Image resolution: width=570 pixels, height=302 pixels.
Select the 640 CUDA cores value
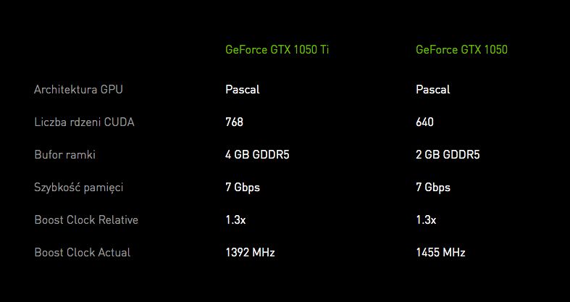(424, 122)
